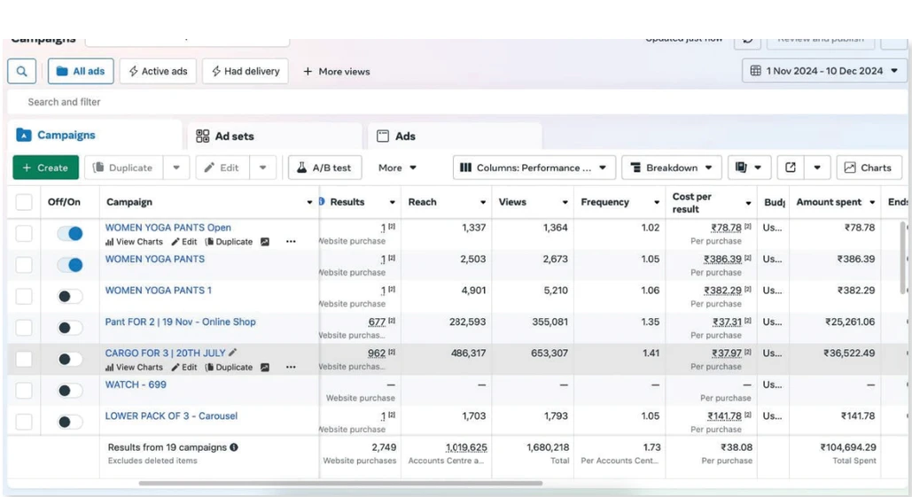
Task: Open the Edit dropdown arrow
Action: click(x=263, y=167)
